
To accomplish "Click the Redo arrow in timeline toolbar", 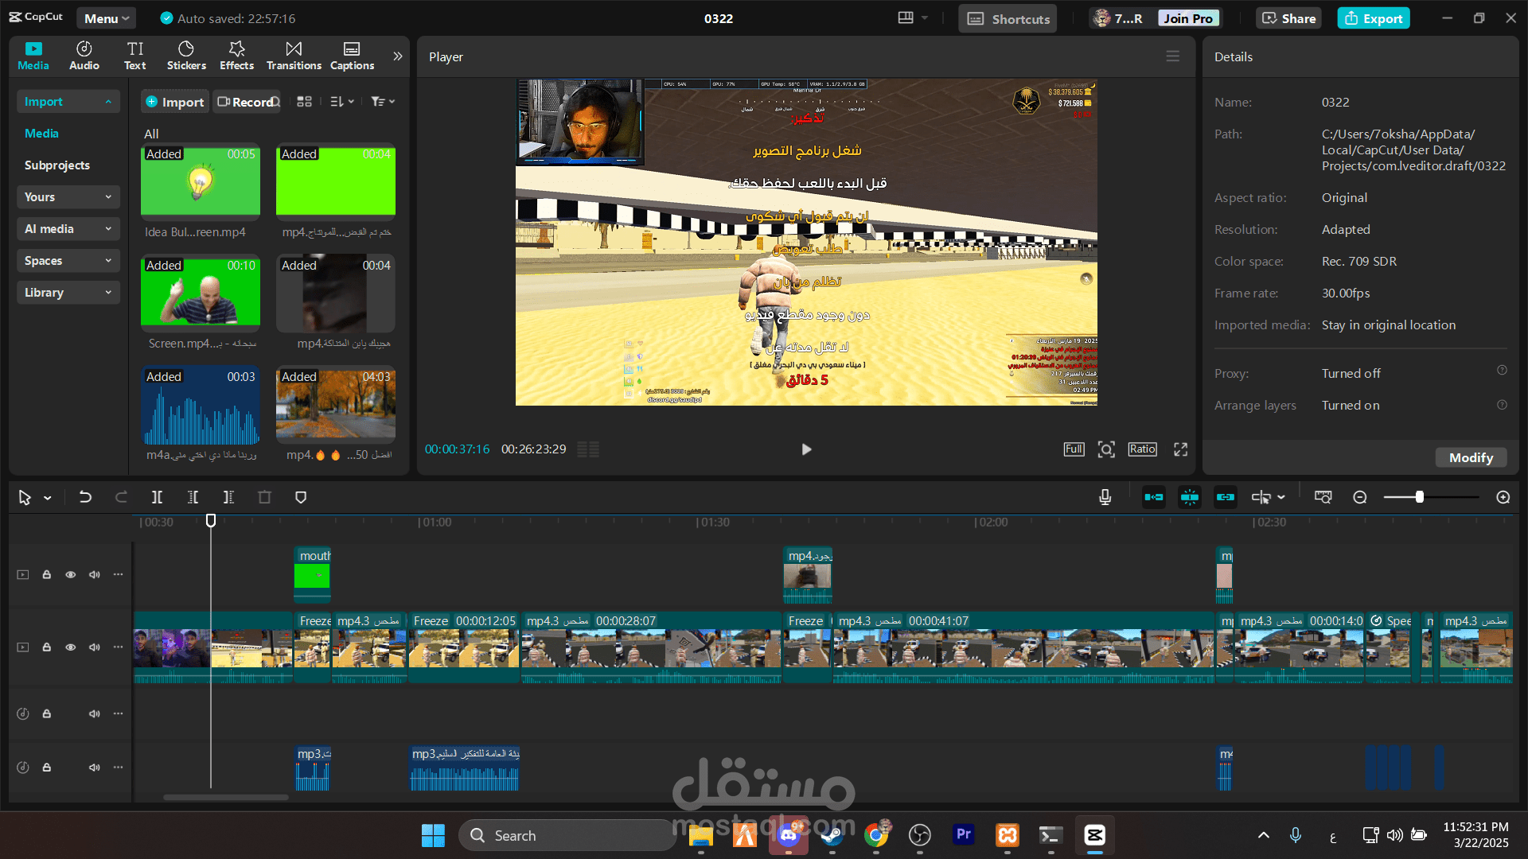I will [x=121, y=497].
